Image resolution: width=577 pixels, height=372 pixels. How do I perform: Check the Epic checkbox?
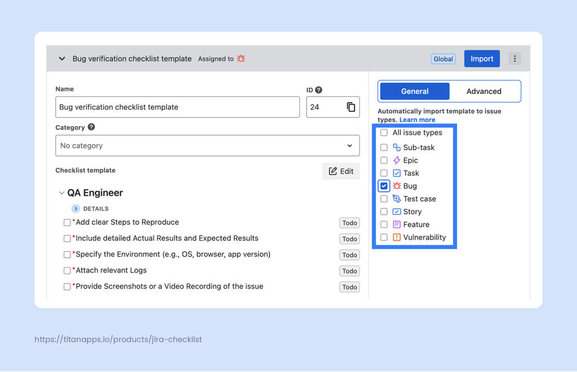tap(384, 160)
